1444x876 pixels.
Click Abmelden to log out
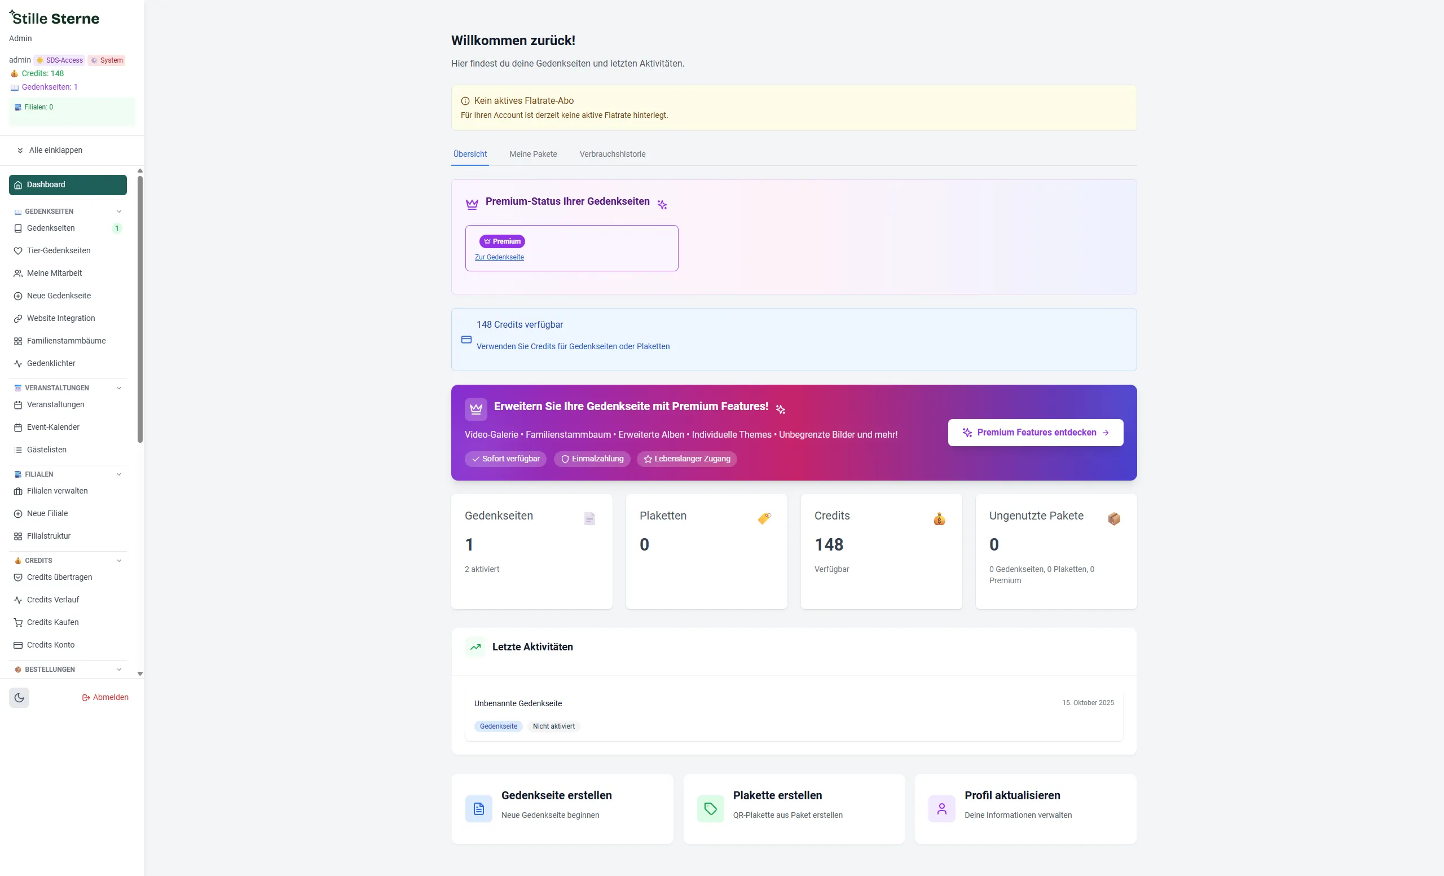point(105,697)
